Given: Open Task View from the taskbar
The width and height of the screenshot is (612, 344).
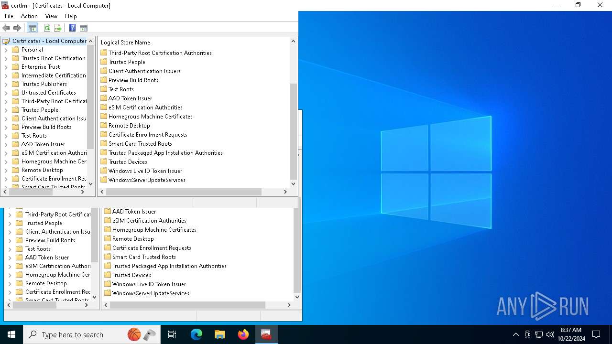Looking at the screenshot, I should [172, 334].
